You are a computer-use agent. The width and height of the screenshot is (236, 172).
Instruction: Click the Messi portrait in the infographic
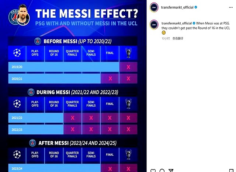point(23,15)
